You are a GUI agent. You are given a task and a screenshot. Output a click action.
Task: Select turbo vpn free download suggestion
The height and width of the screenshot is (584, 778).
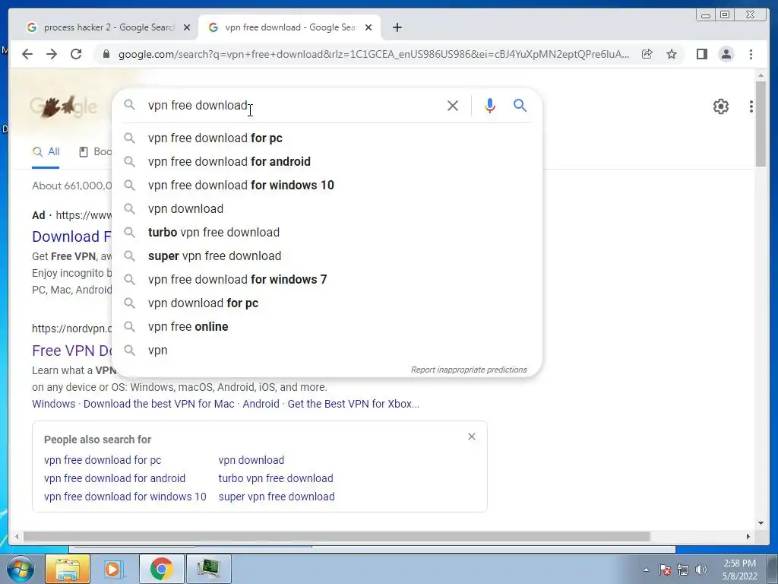[327, 233]
